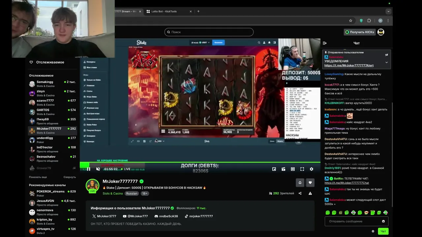Open underd0gg Poker channel in sidebar

click(x=52, y=140)
